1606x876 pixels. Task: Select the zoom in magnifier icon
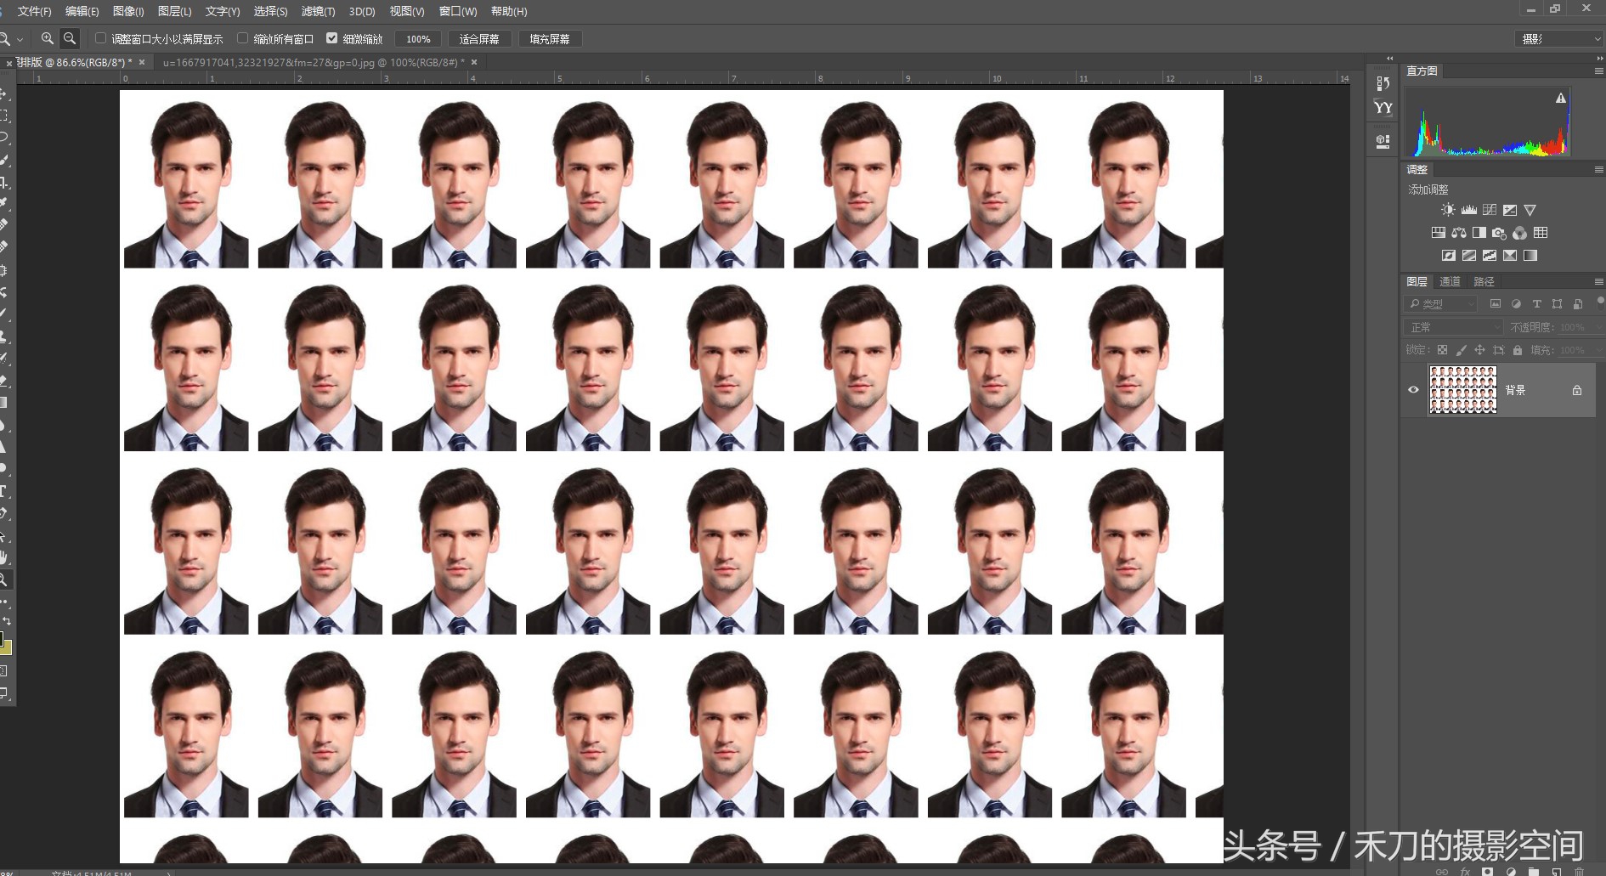(x=48, y=38)
